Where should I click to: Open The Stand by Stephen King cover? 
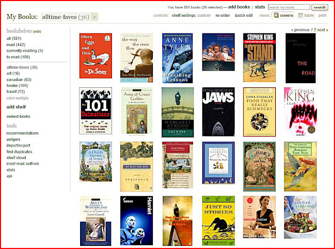[x=260, y=58]
